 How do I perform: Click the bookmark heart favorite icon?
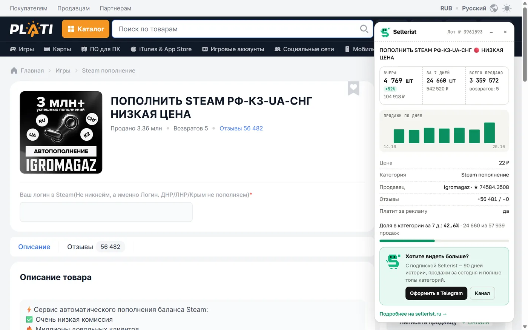click(353, 88)
